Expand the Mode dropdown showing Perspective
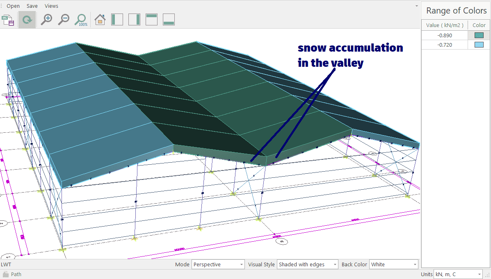This screenshot has width=491, height=279. coord(218,265)
